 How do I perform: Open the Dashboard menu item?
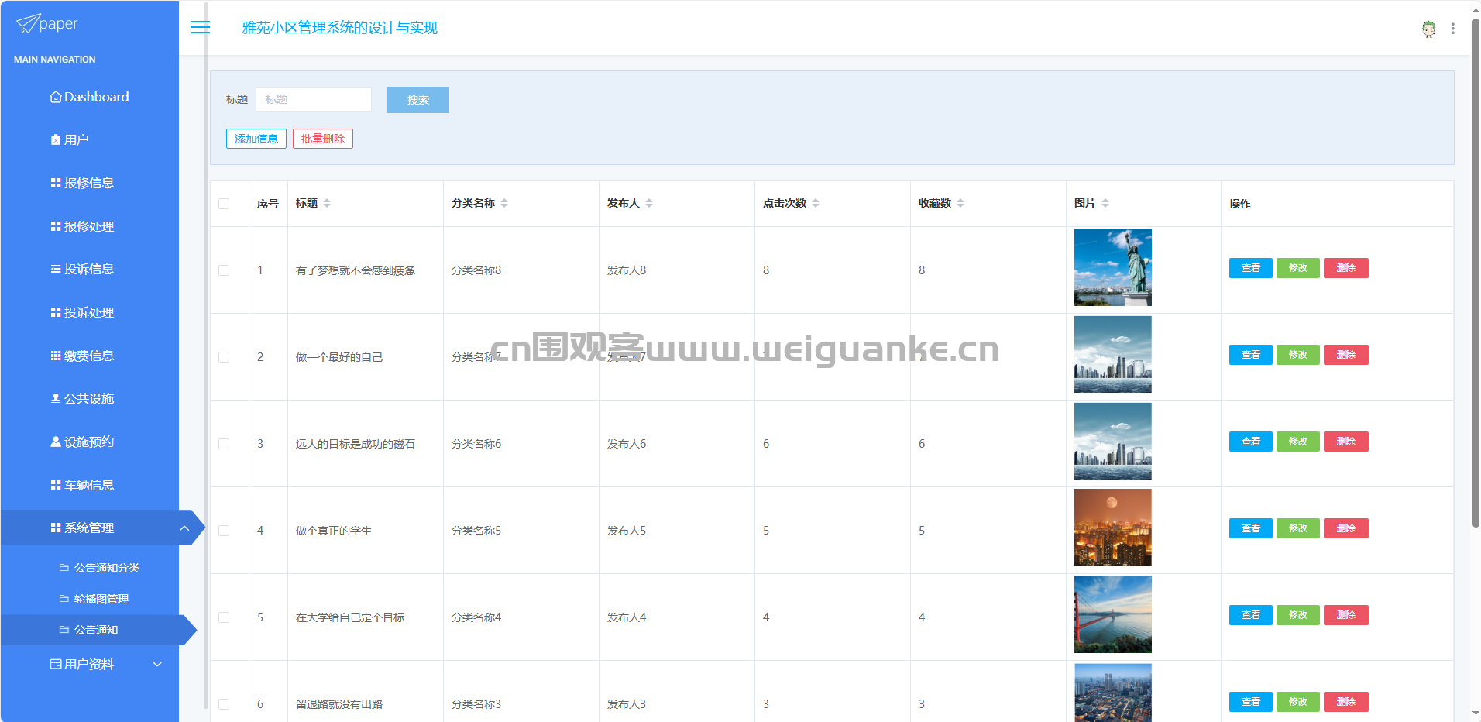point(96,97)
